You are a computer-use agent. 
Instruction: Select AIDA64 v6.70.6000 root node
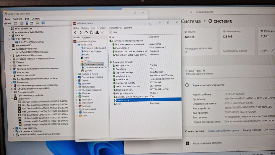(x=84, y=42)
